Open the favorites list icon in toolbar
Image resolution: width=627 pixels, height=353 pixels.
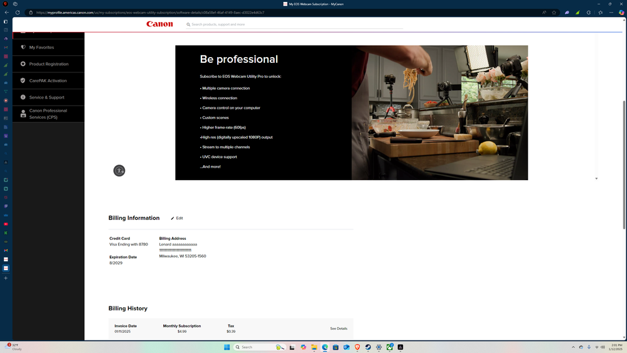tap(600, 13)
